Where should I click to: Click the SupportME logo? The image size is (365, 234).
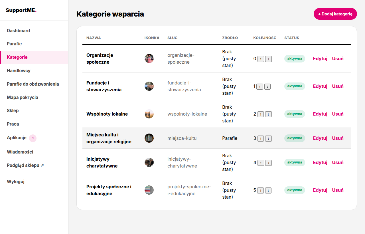[21, 10]
